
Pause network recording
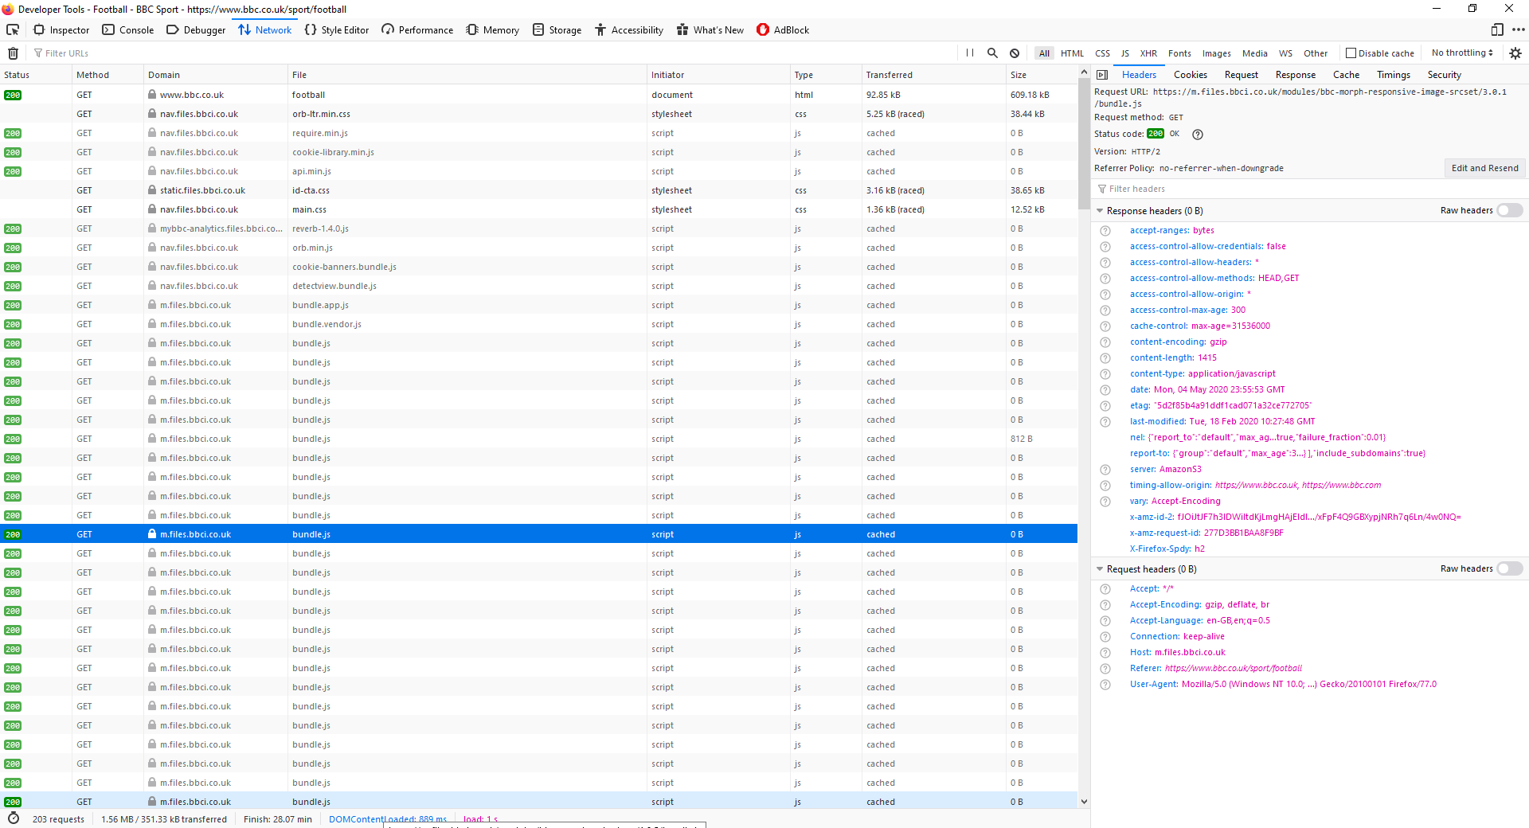(x=970, y=53)
